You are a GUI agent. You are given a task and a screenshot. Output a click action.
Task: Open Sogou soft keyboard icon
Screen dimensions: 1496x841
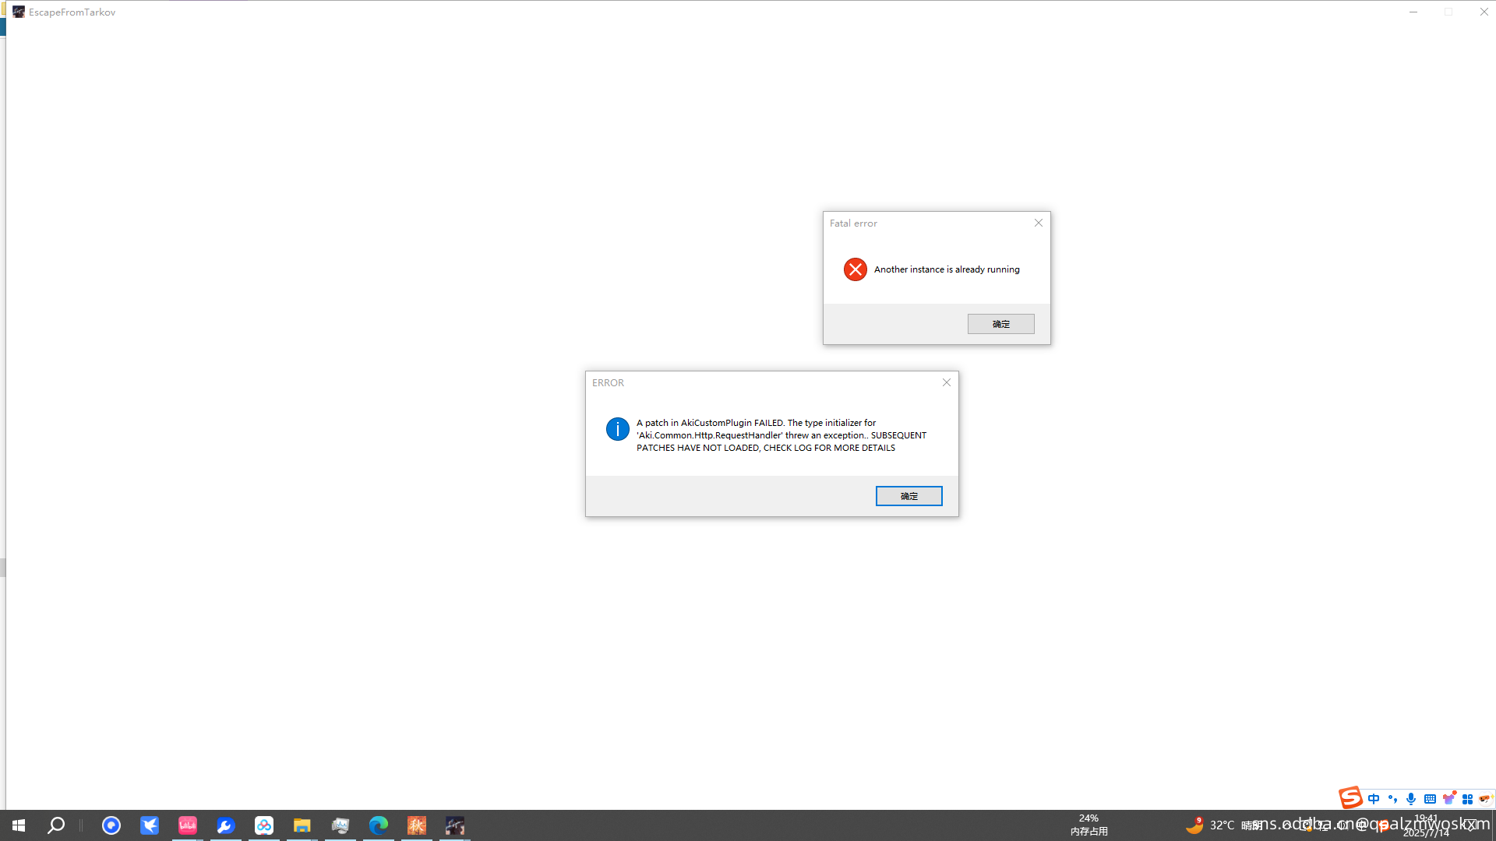click(1430, 799)
